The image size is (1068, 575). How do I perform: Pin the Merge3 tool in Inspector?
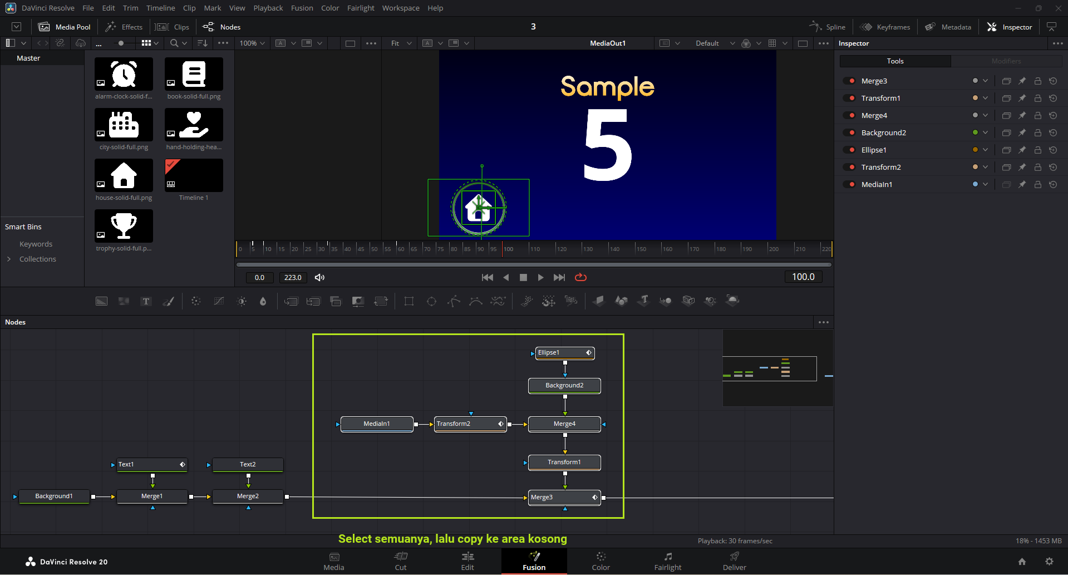(x=1022, y=81)
